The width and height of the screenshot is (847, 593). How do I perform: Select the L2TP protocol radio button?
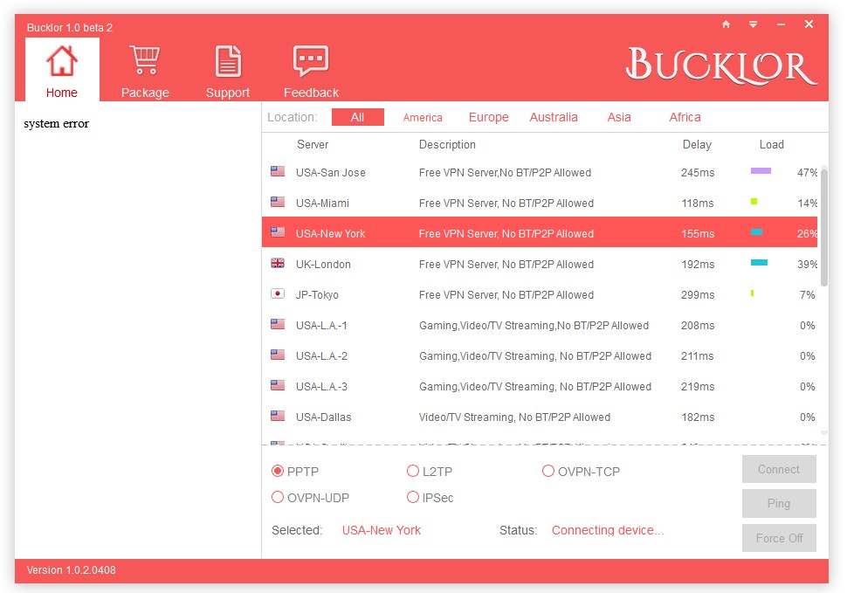pos(413,471)
